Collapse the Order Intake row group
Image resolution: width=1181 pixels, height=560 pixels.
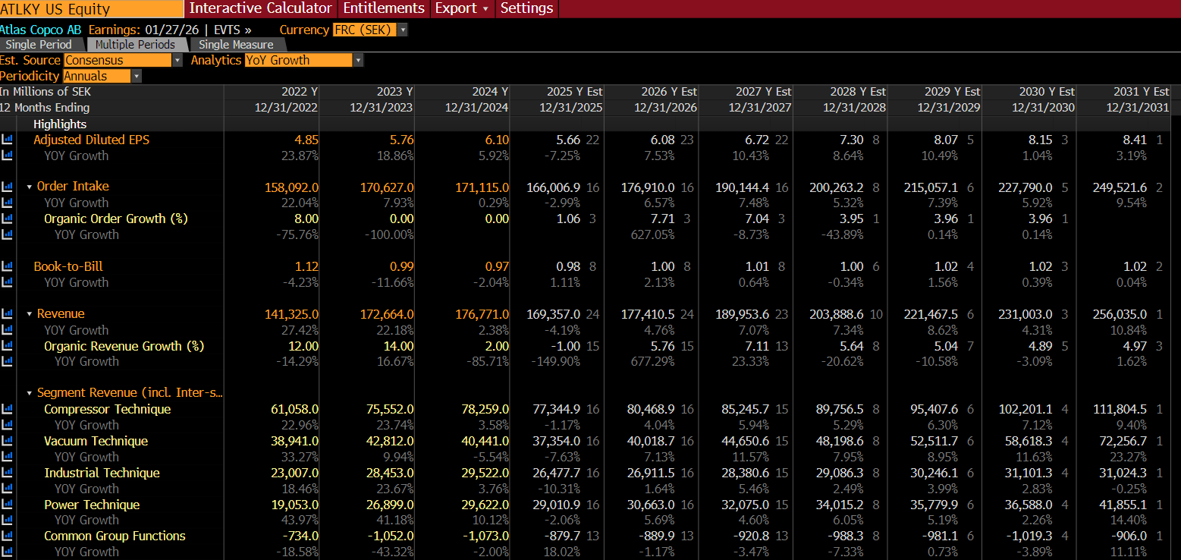click(29, 187)
